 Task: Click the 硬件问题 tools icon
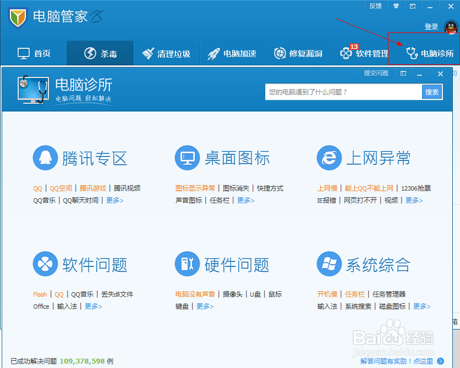pyautogui.click(x=187, y=264)
